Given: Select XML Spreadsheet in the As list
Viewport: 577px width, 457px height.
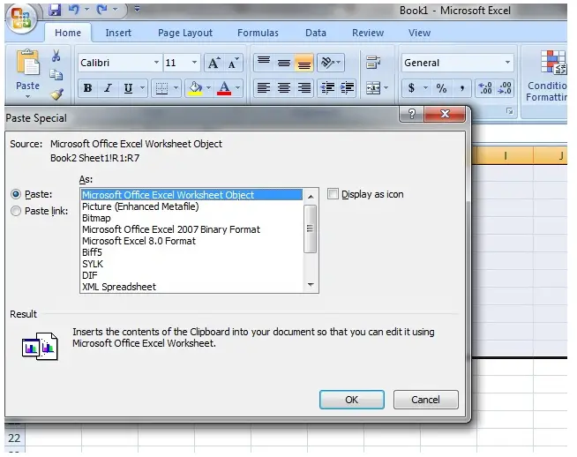Looking at the screenshot, I should 119,287.
